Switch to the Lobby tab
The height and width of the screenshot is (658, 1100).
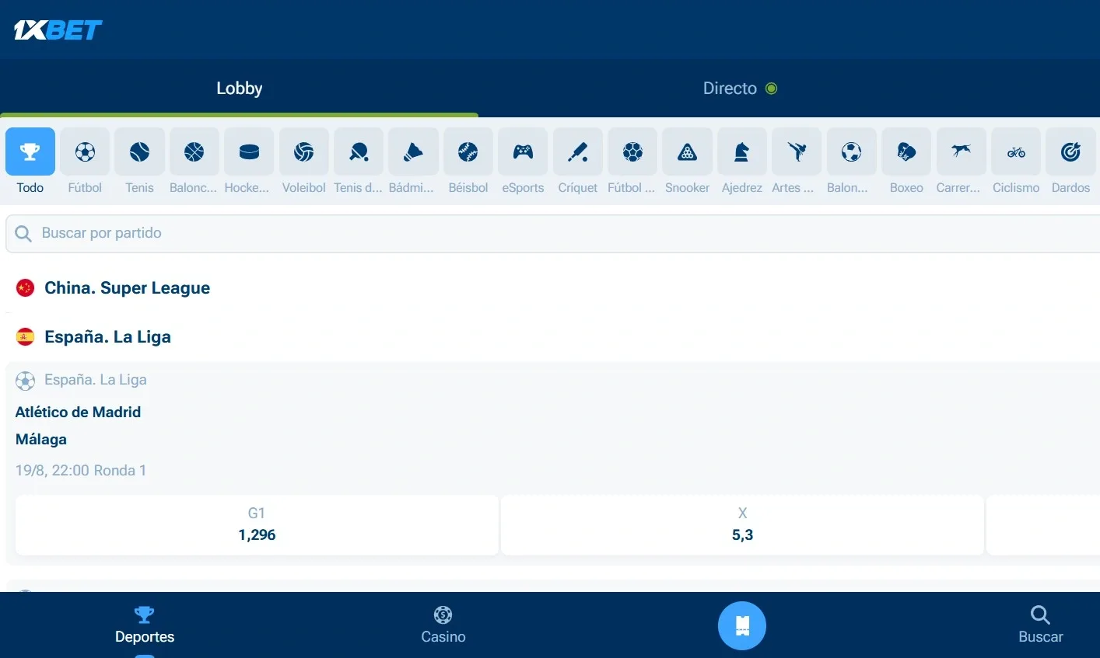[x=239, y=89]
